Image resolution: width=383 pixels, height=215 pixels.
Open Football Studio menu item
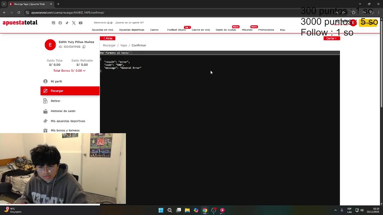[177, 30]
